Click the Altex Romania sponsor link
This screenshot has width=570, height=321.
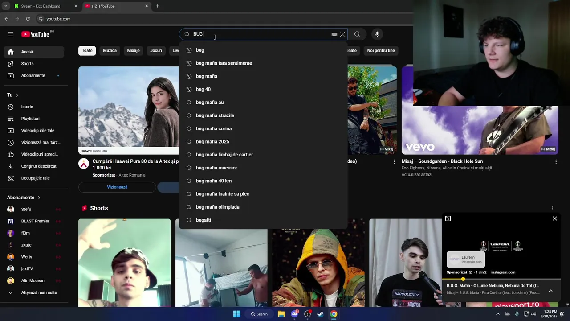click(x=132, y=175)
